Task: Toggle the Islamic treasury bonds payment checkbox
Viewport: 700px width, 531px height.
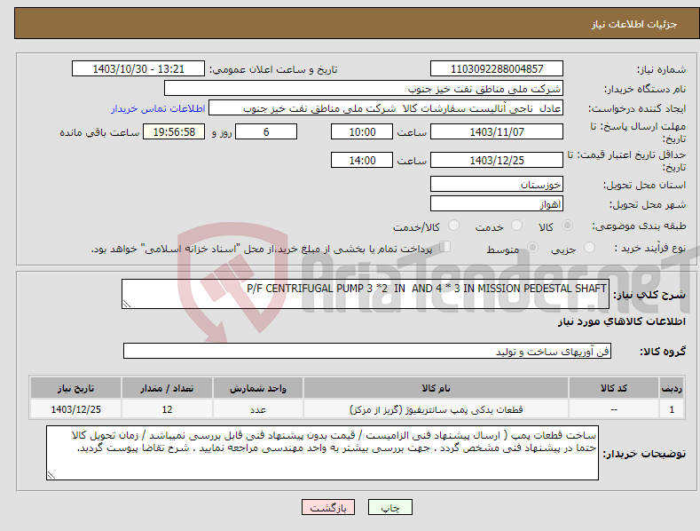Action: pyautogui.click(x=444, y=246)
